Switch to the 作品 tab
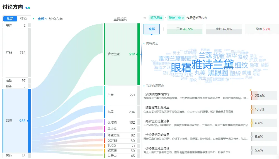The height and width of the screenshot is (159, 279). click(10, 19)
